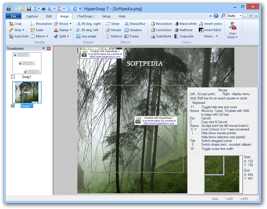
Task: Expand the Mirror dropdown arrow
Action: [x=47, y=36]
